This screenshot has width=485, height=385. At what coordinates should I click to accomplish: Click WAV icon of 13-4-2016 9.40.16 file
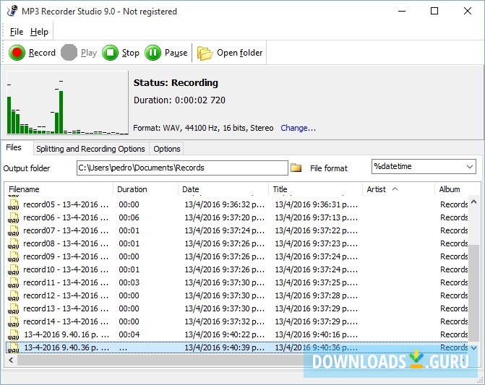point(13,334)
